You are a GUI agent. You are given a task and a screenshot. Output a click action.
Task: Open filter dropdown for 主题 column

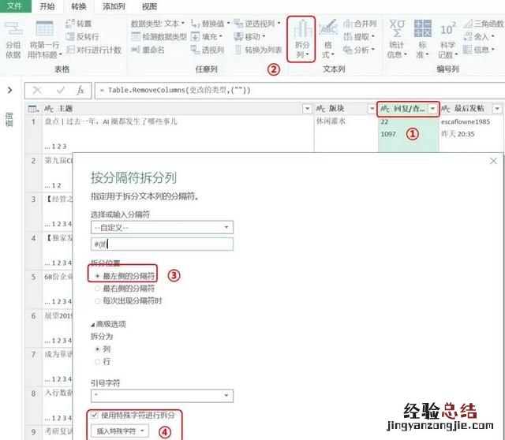(x=307, y=109)
